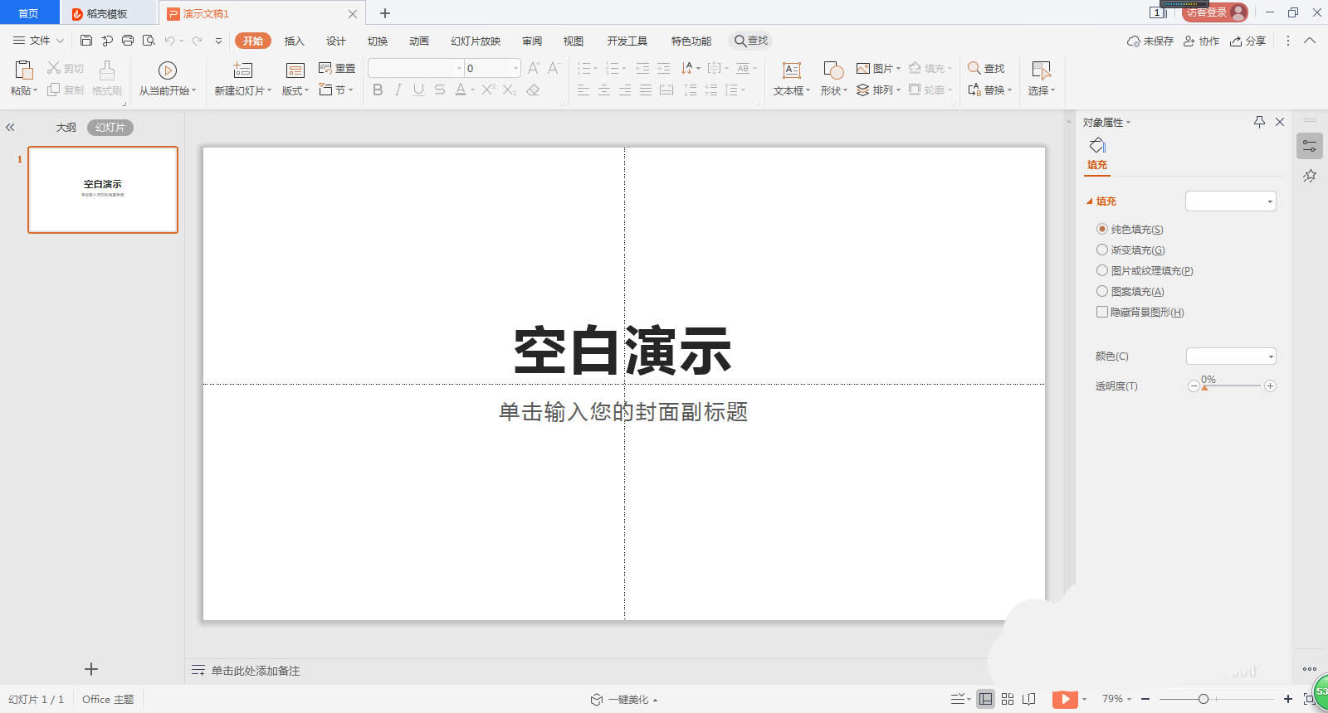Open the 版式 layout dropdown
1328x713 pixels.
pyautogui.click(x=295, y=90)
